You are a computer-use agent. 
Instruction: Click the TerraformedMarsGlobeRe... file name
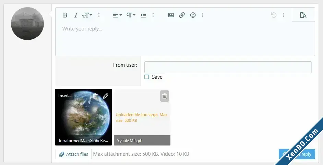[83, 141]
